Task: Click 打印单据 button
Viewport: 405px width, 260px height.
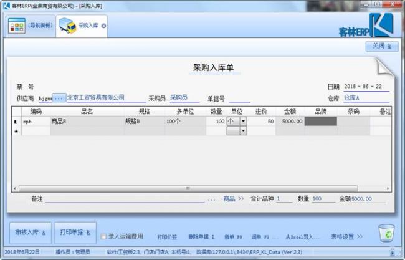Action: (x=75, y=232)
